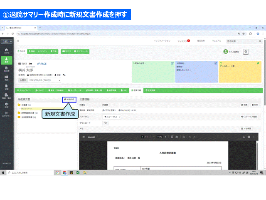Expand the 訪問看護指示書 folder

19,113
